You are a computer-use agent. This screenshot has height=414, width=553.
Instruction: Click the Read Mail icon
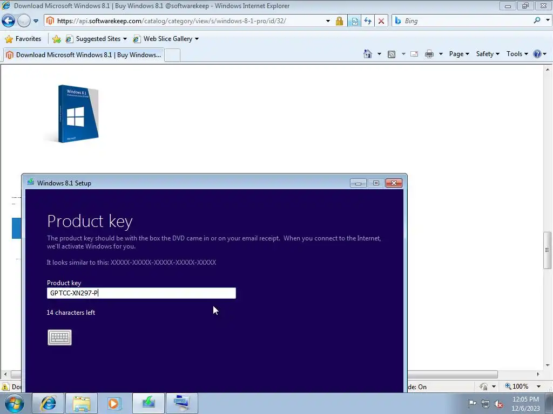pyautogui.click(x=414, y=54)
